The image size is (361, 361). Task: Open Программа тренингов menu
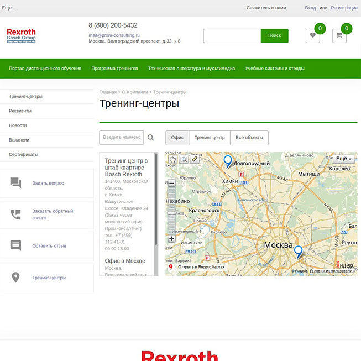pyautogui.click(x=114, y=69)
